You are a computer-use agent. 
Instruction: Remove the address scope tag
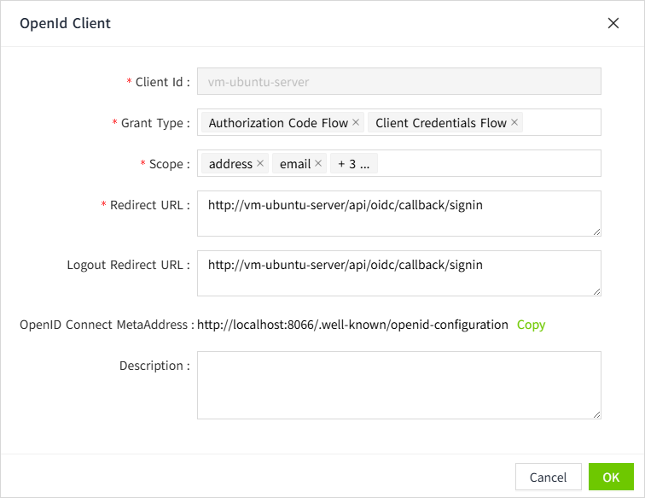point(260,164)
